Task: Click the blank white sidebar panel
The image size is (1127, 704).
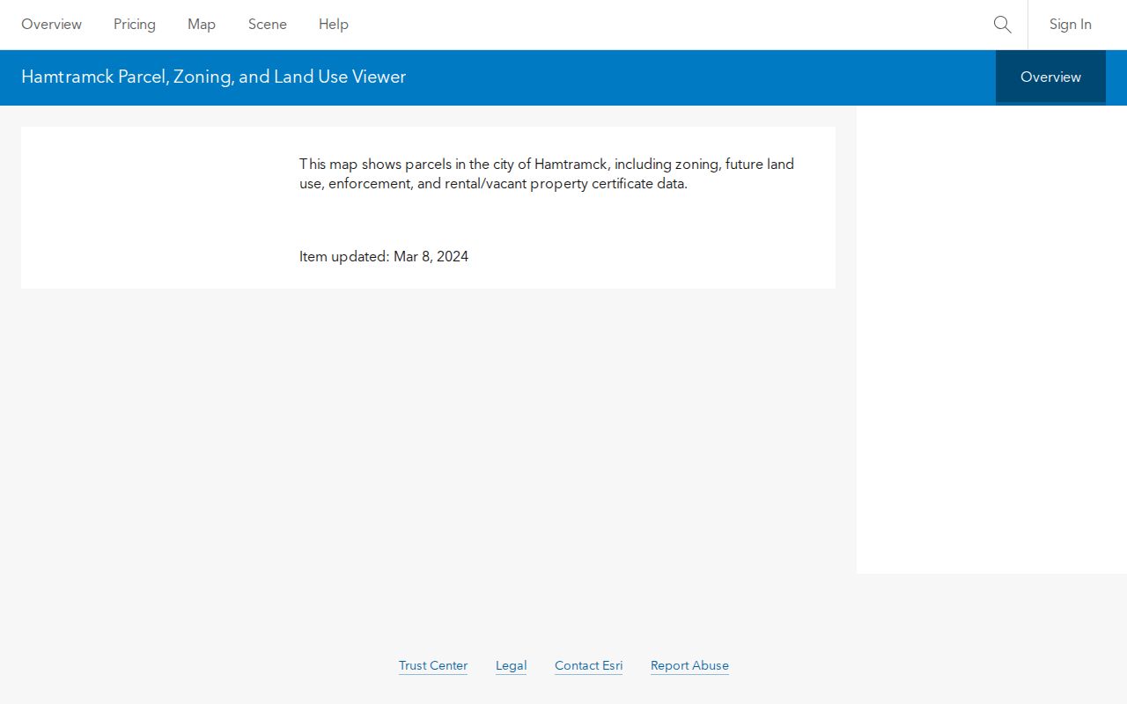Action: coord(991,340)
